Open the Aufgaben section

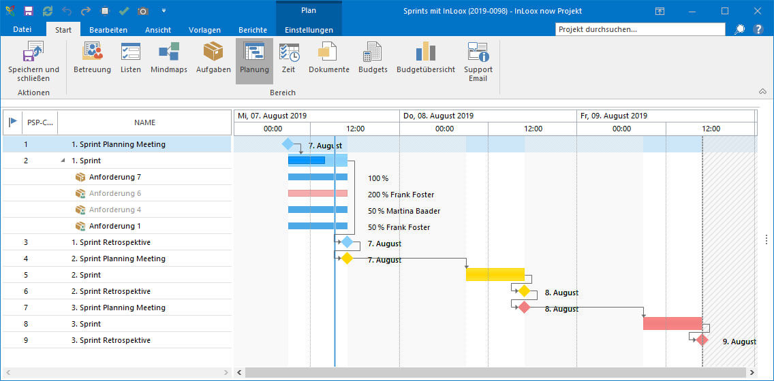(x=213, y=58)
